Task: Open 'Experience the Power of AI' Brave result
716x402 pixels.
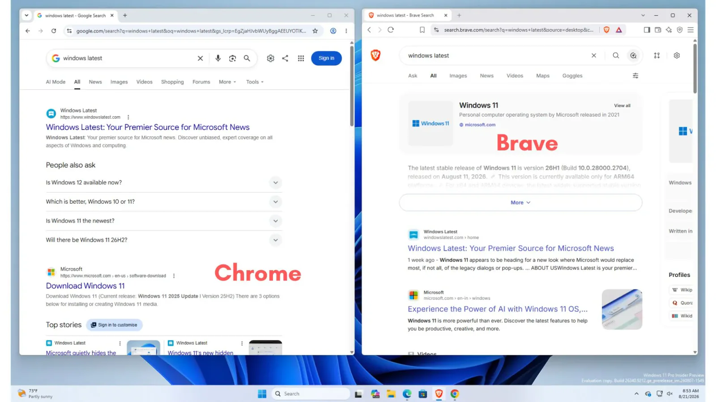Action: [498, 309]
